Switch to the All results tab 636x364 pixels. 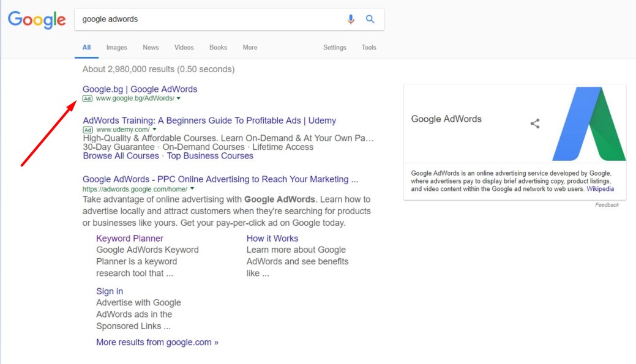(86, 48)
